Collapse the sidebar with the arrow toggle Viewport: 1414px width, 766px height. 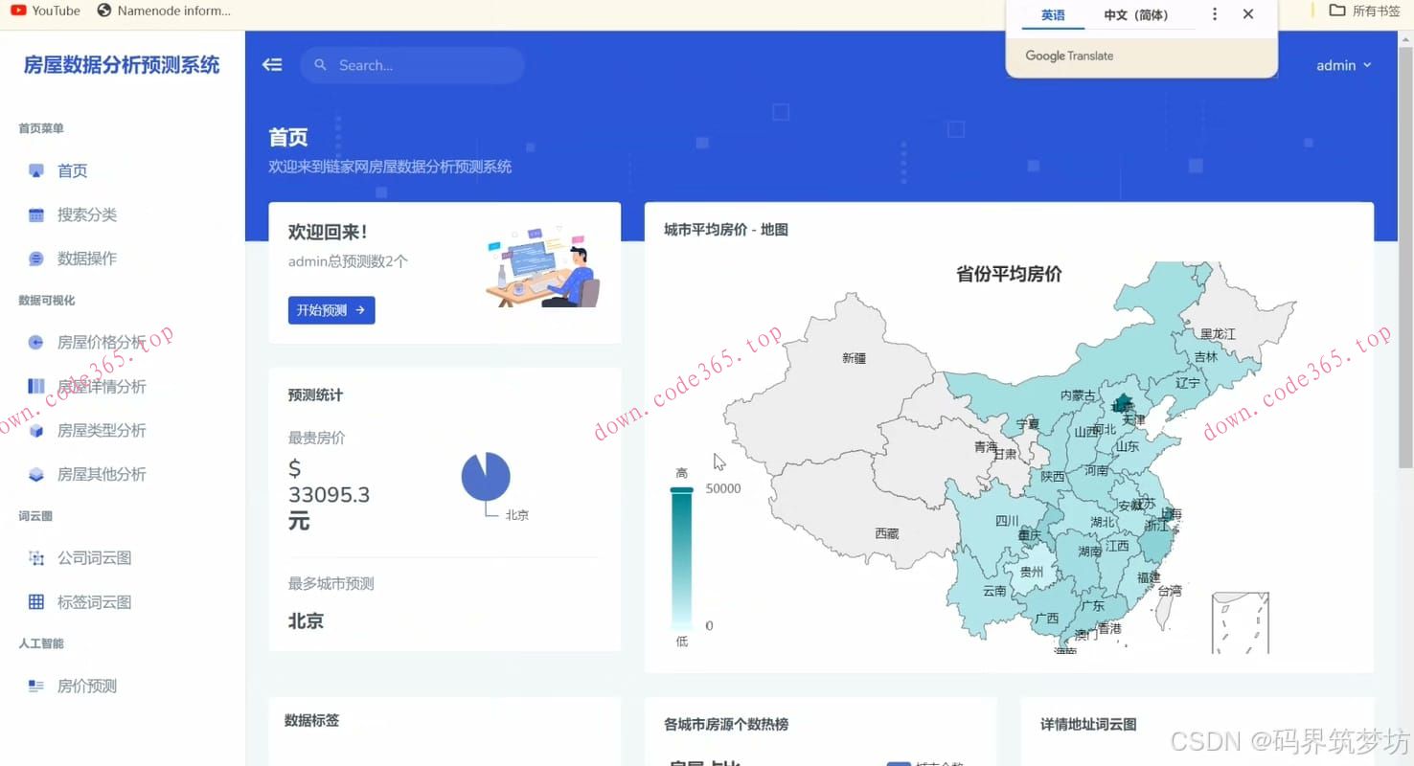pyautogui.click(x=272, y=64)
